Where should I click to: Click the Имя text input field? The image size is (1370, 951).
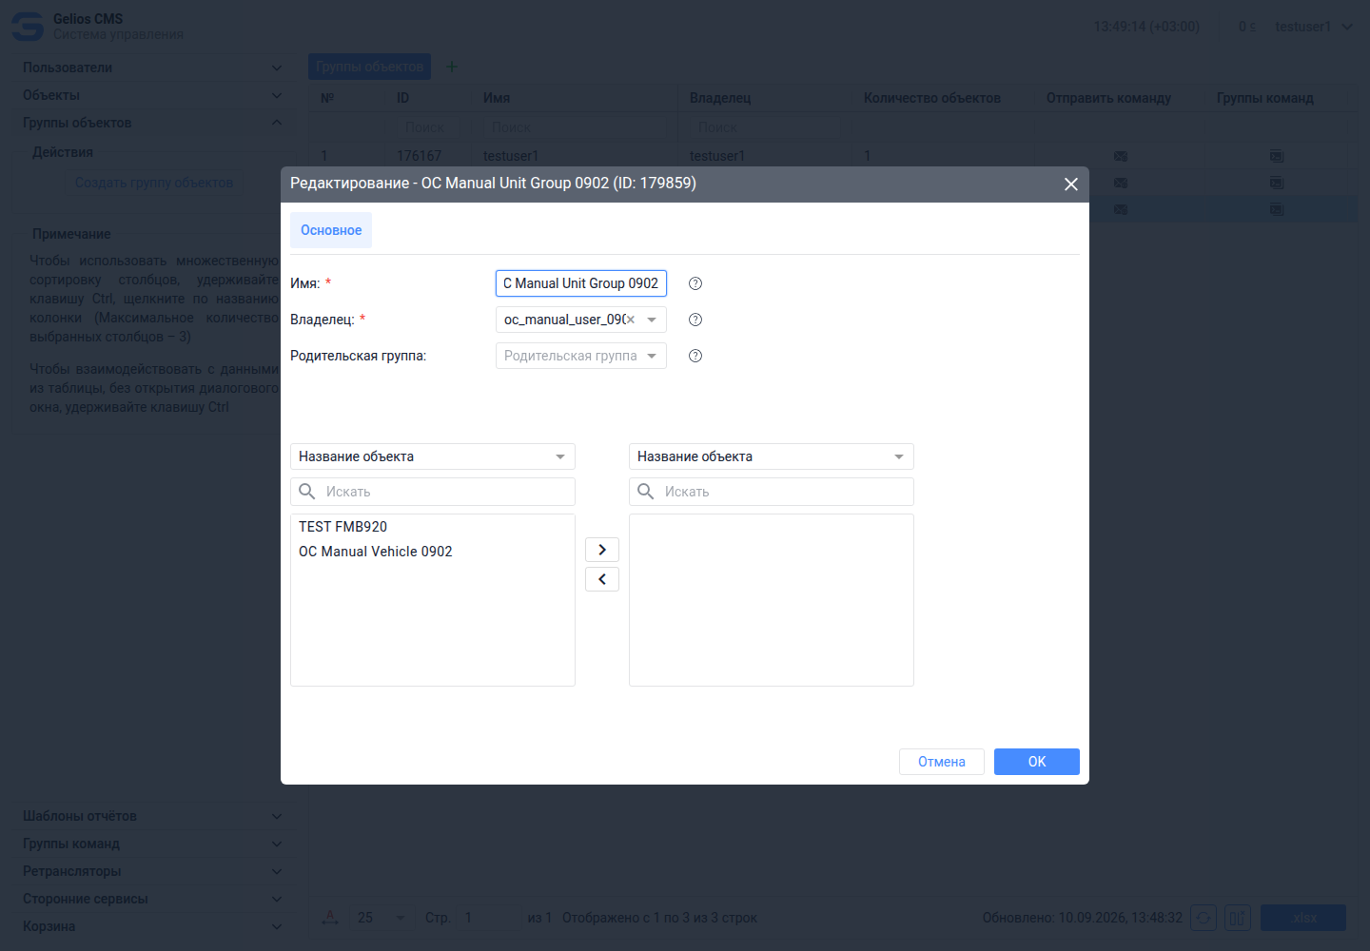click(581, 283)
